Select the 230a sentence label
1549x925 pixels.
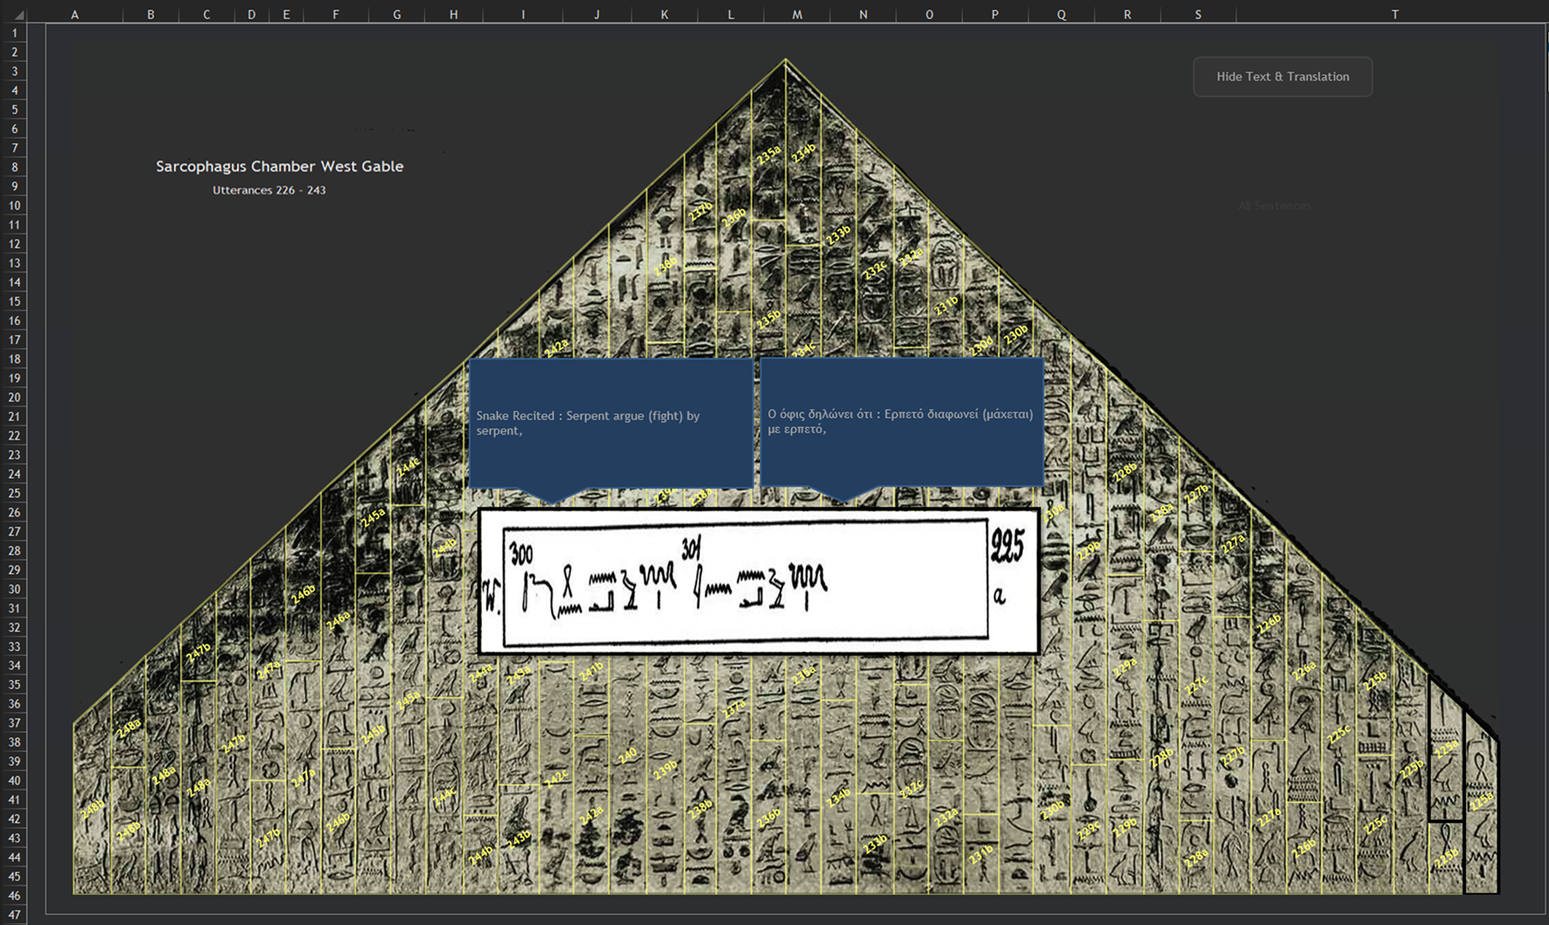(x=1055, y=511)
